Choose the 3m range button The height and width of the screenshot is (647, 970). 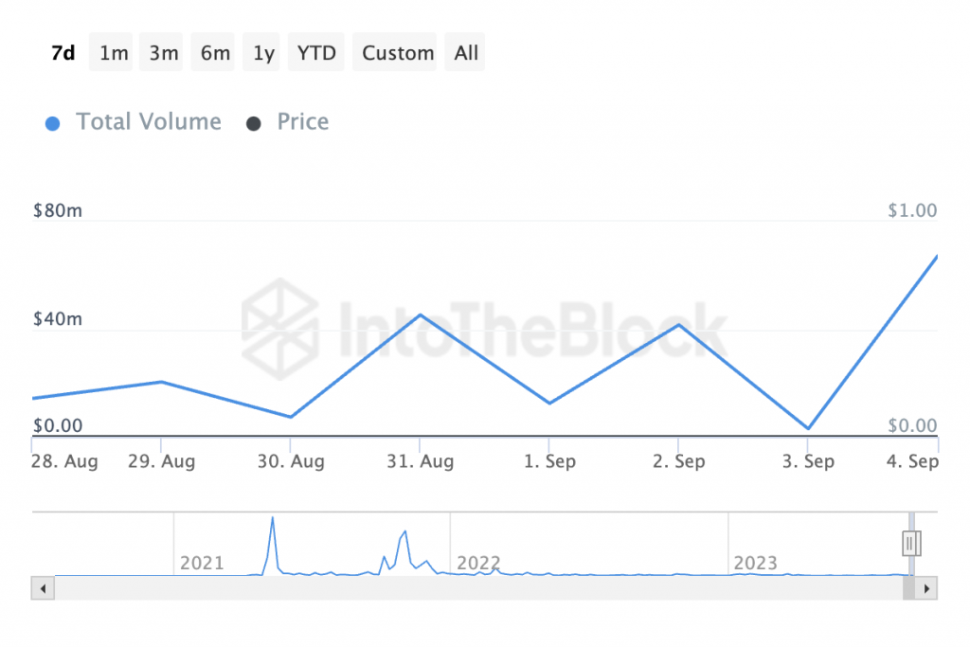(161, 53)
